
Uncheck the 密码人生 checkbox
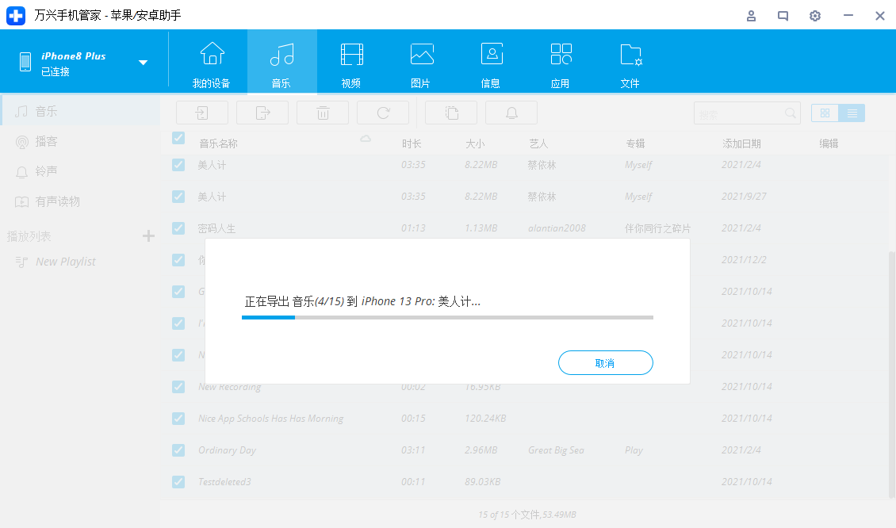click(178, 228)
